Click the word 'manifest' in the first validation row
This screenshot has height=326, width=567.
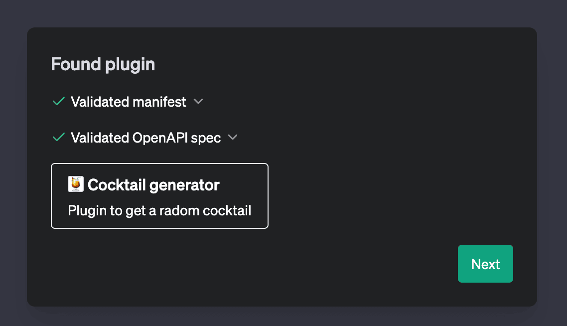[159, 102]
